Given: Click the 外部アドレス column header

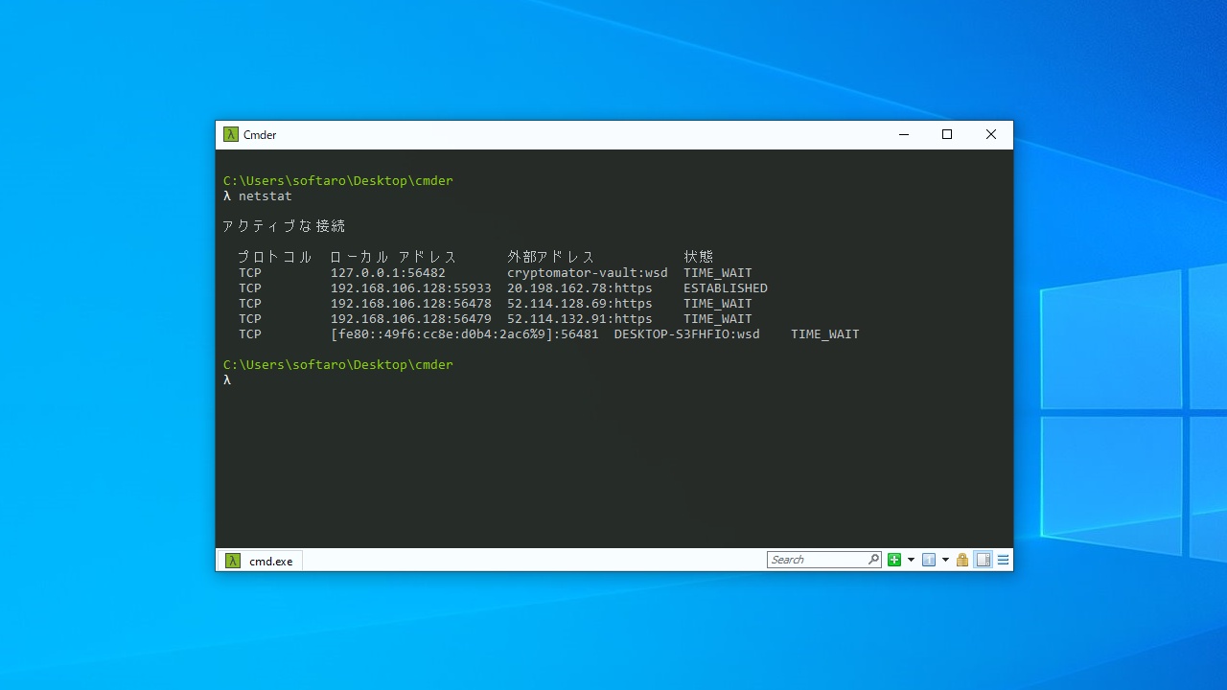Looking at the screenshot, I should coord(551,257).
